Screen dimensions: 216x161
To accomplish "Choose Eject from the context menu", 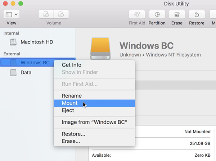I will [68, 111].
